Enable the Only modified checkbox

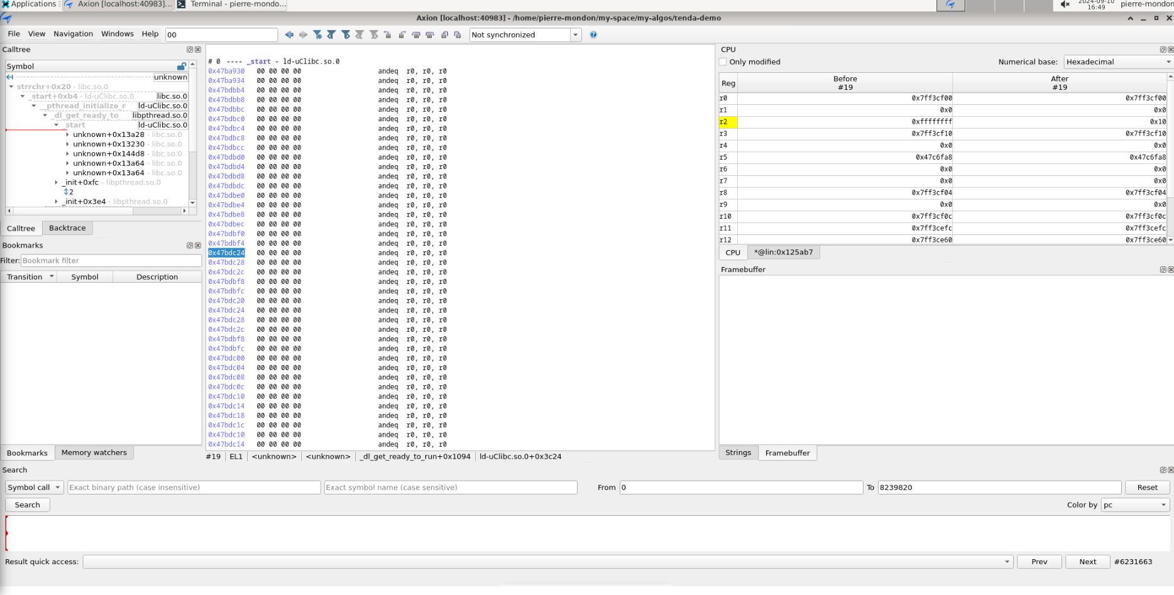pyautogui.click(x=723, y=62)
